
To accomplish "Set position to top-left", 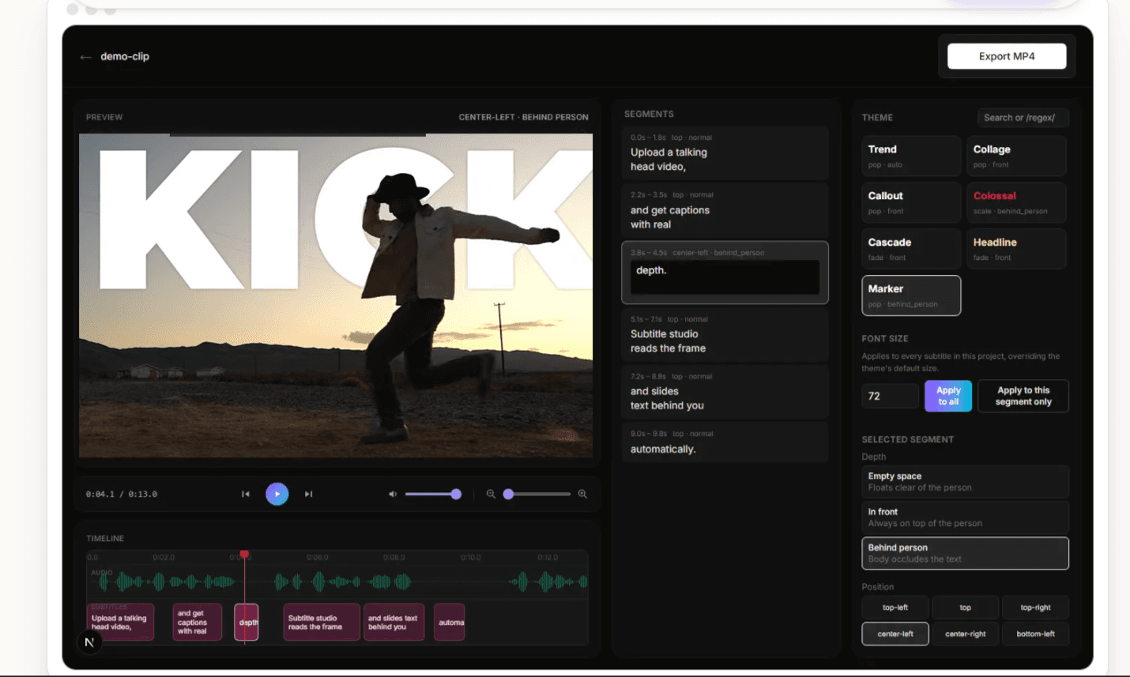I will pyautogui.click(x=895, y=607).
